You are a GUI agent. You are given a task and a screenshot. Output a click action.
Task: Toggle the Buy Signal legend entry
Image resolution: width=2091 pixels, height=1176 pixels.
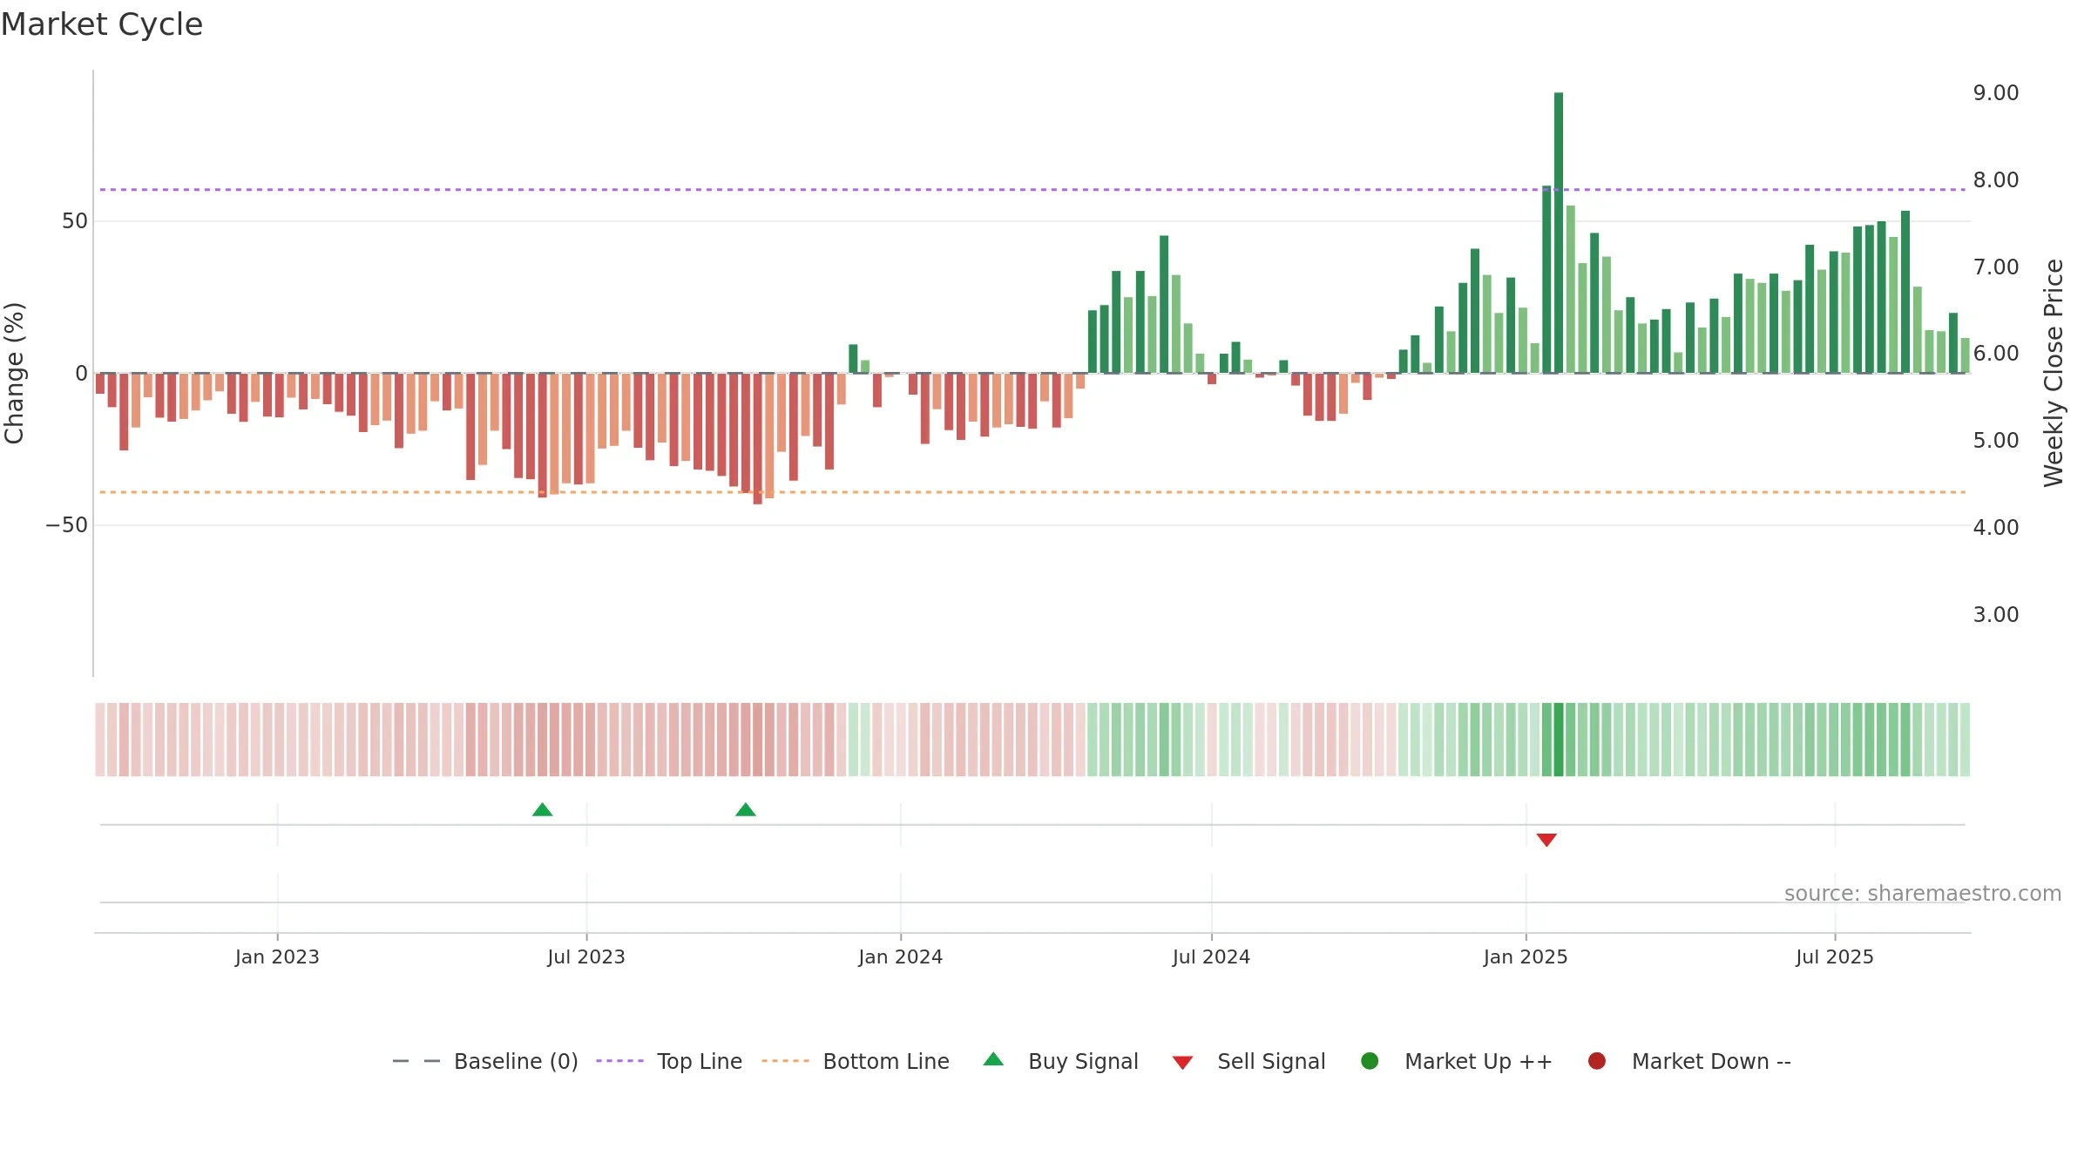click(x=1060, y=1061)
